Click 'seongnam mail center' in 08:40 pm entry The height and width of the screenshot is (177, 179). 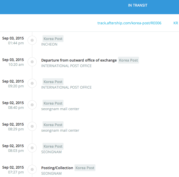coord(60,109)
